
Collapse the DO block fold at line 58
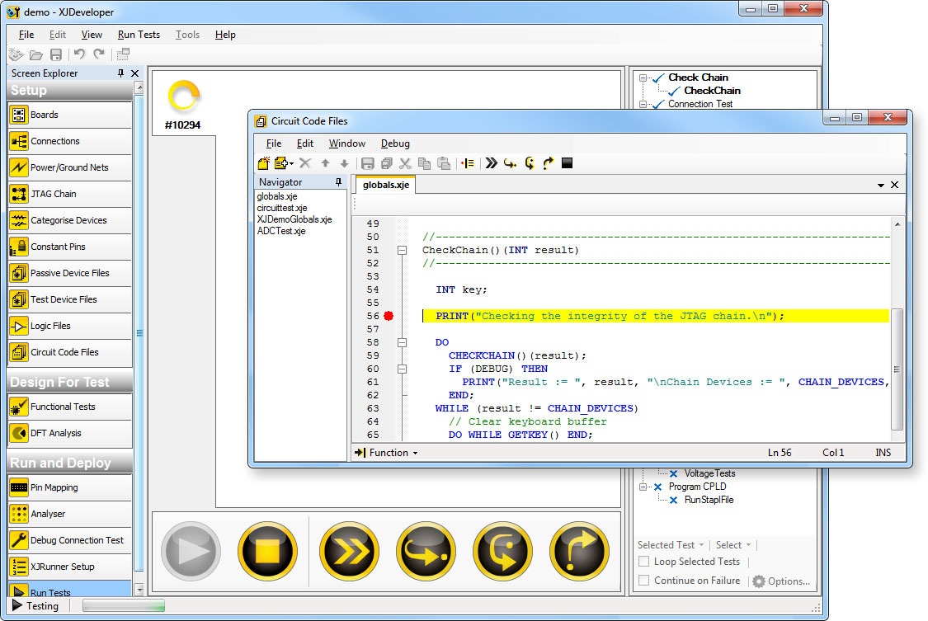(402, 342)
